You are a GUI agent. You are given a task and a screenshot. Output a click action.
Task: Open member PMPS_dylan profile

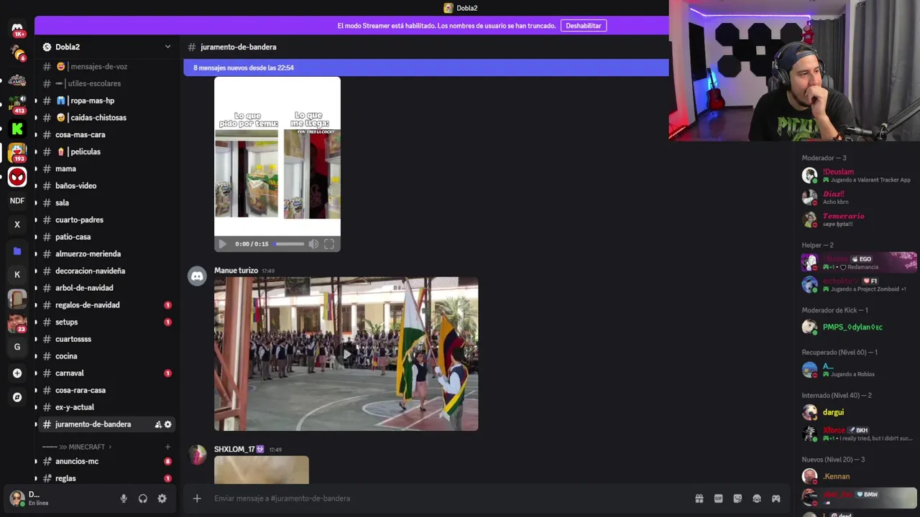[x=859, y=327]
